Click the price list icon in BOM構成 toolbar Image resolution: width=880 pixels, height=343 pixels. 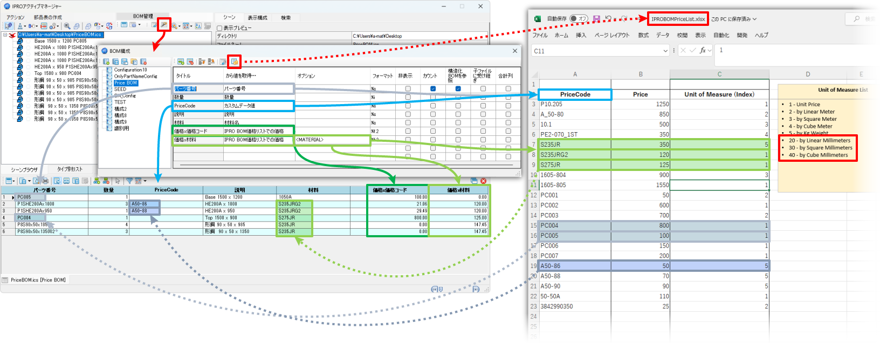coord(234,61)
